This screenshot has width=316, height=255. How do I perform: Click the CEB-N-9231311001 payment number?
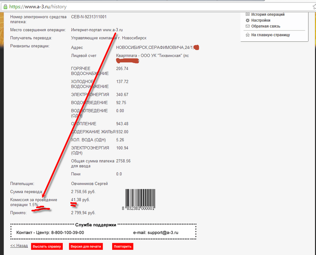pos(88,17)
